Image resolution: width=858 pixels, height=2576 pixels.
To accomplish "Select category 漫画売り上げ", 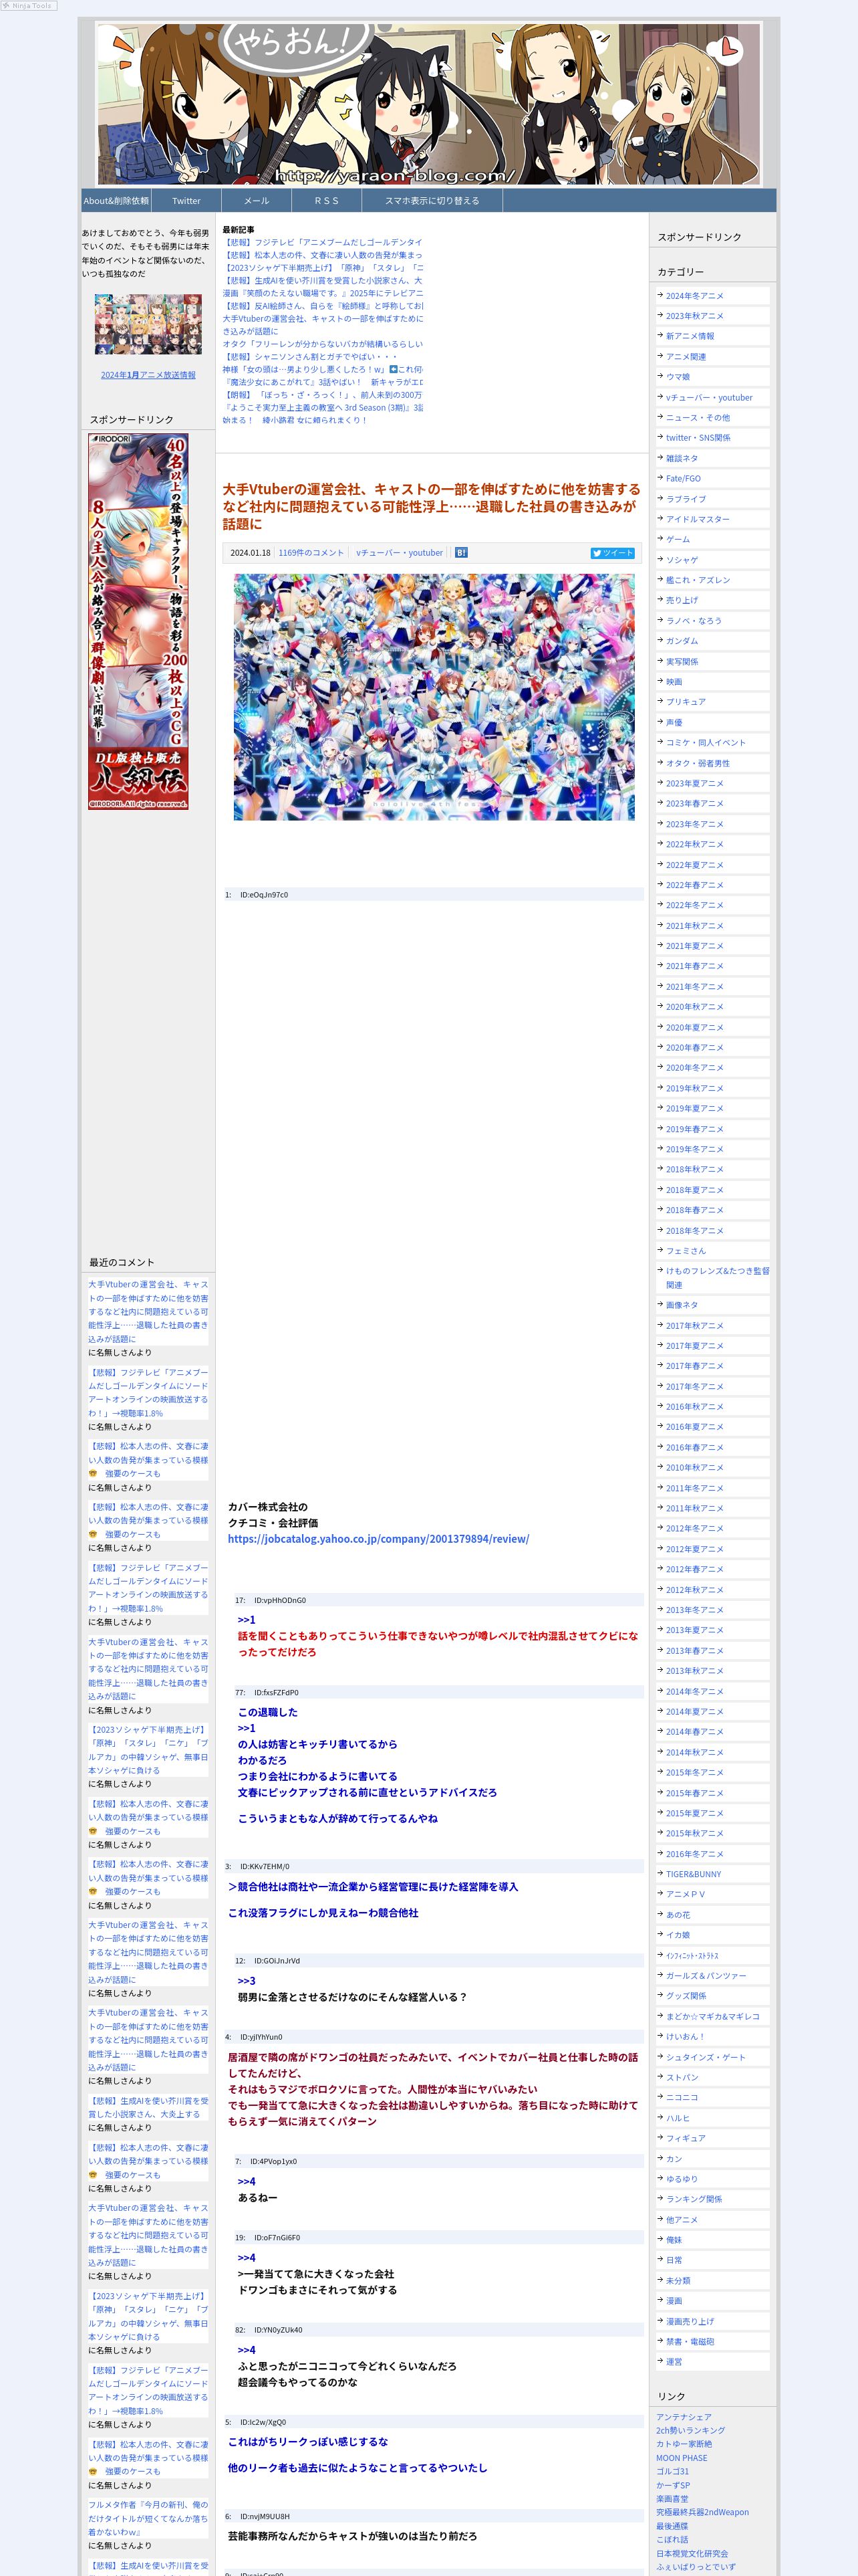I will 690,2321.
